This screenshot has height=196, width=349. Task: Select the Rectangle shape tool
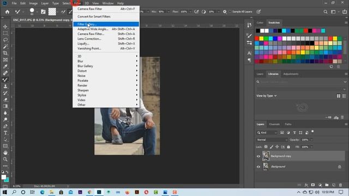coord(5,146)
